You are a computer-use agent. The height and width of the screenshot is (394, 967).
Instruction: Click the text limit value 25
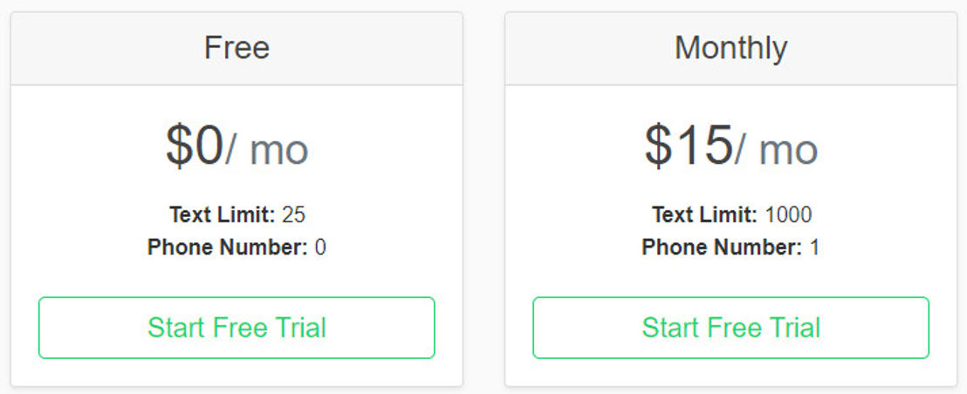click(293, 214)
